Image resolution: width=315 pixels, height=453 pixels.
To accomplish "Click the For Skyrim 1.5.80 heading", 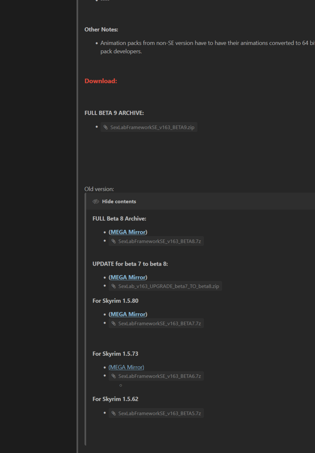I will (x=115, y=301).
